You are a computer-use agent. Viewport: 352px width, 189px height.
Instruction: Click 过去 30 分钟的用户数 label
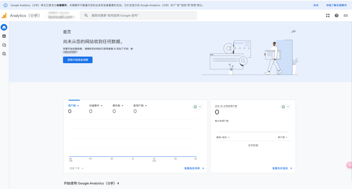(x=226, y=106)
